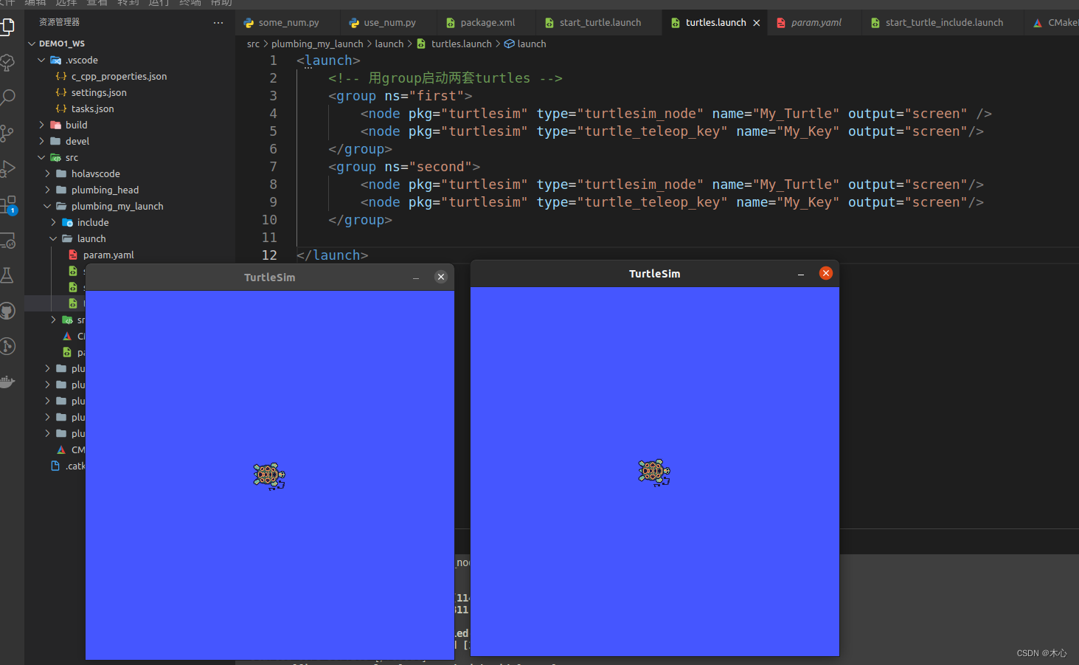Screen dimensions: 1079x665
Task: Open the Source Control view
Action: (7, 133)
